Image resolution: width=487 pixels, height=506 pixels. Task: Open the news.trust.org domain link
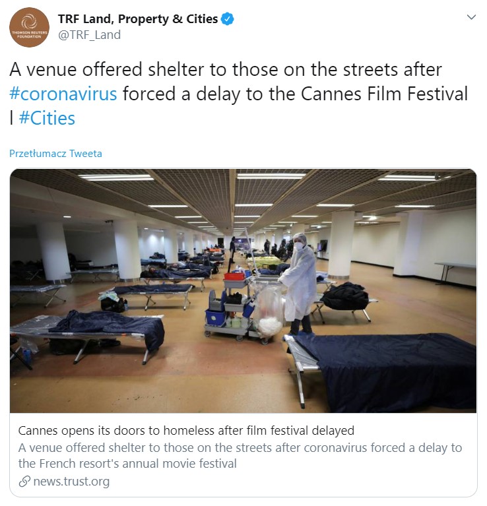[71, 482]
